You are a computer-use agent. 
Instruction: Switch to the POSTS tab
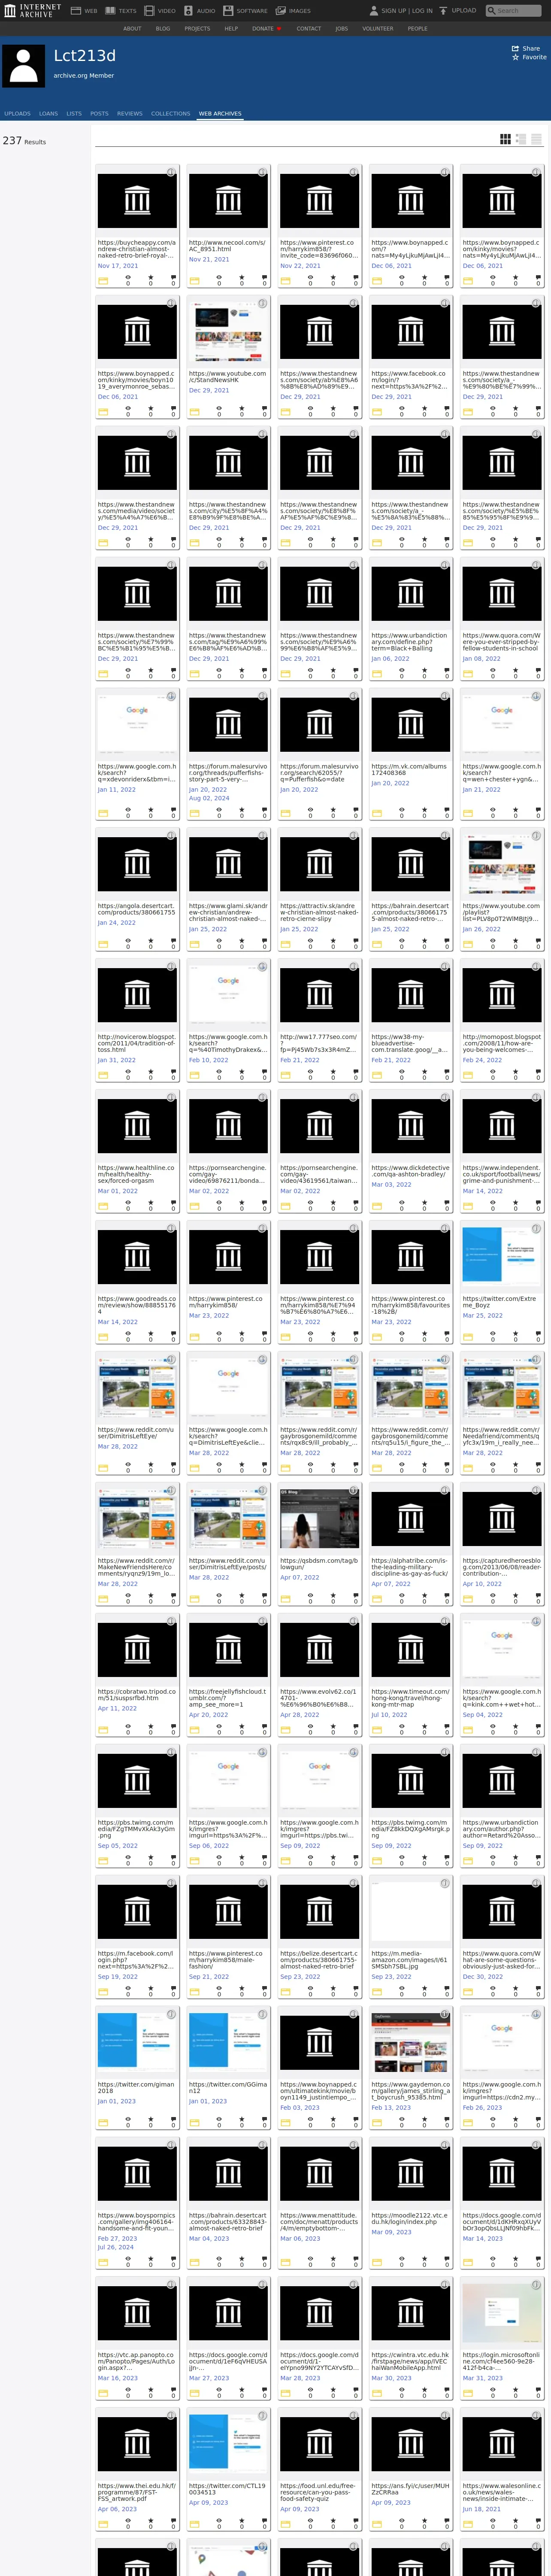99,114
